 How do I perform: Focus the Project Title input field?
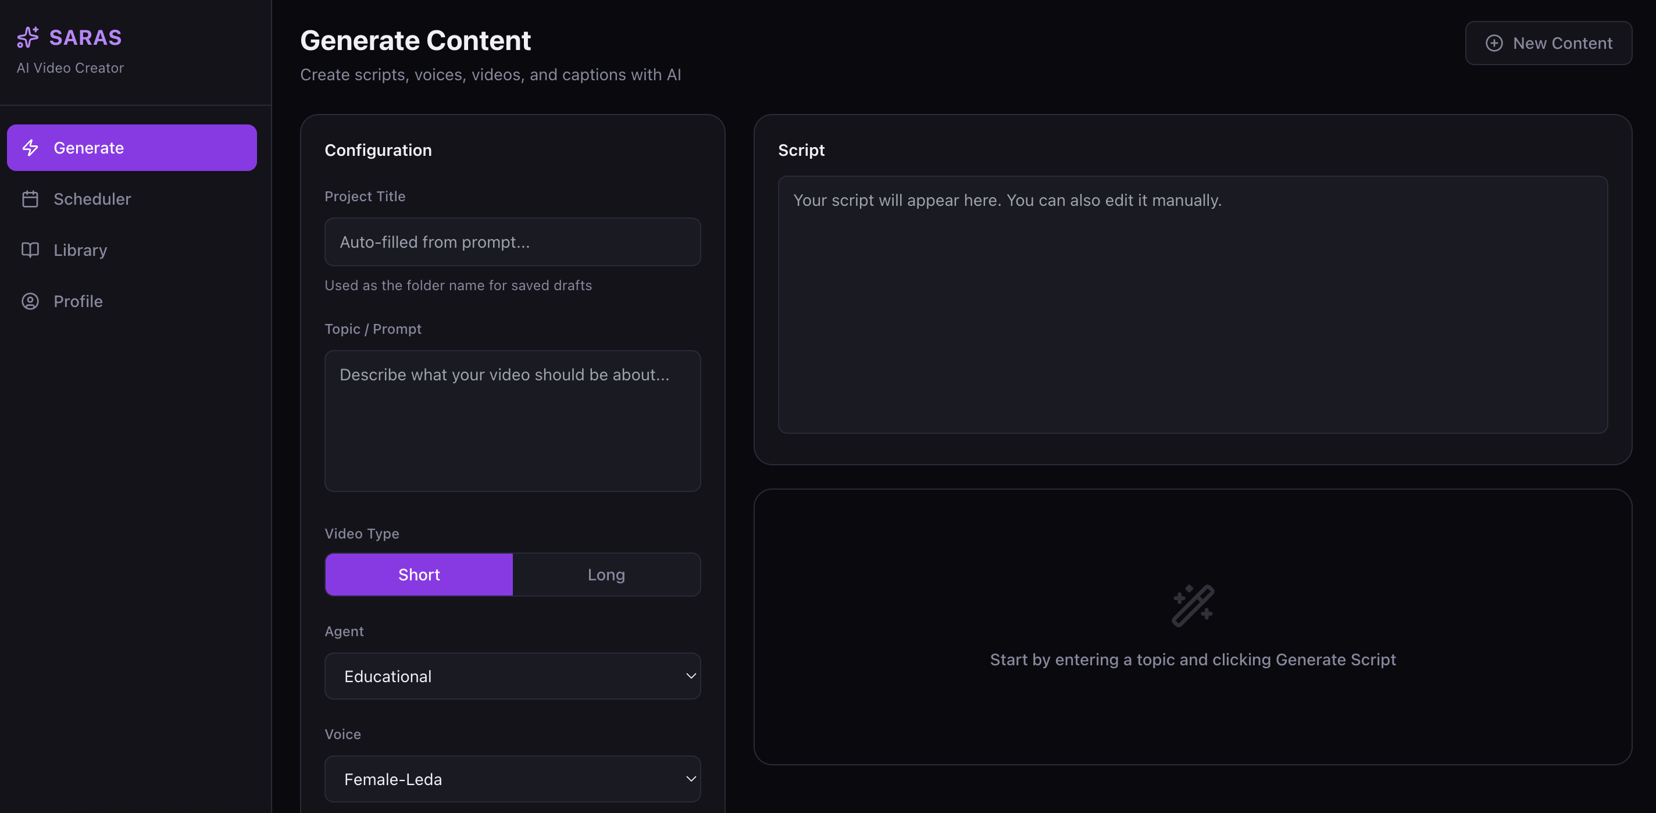512,242
